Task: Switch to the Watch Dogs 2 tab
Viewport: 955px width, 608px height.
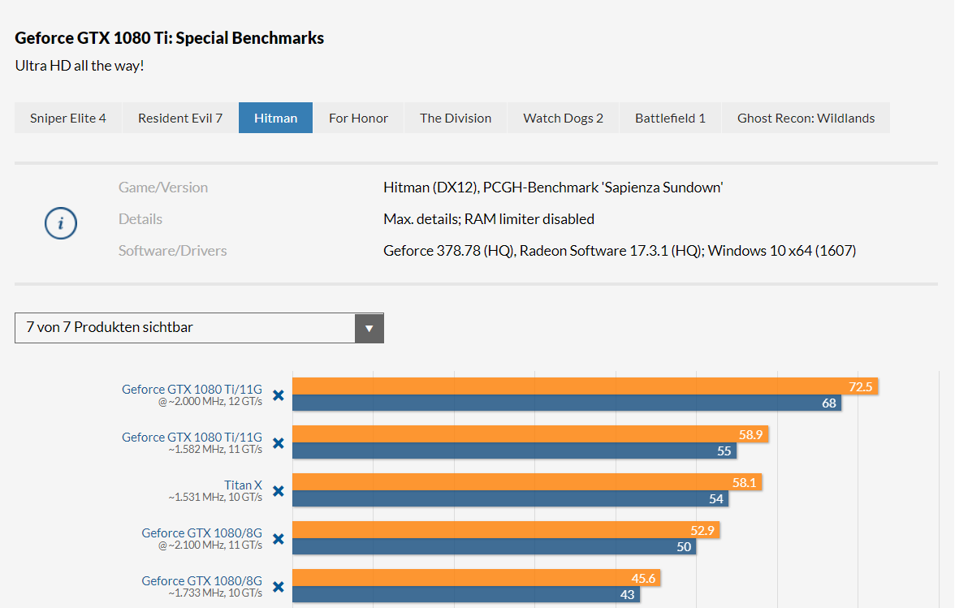Action: coord(564,118)
